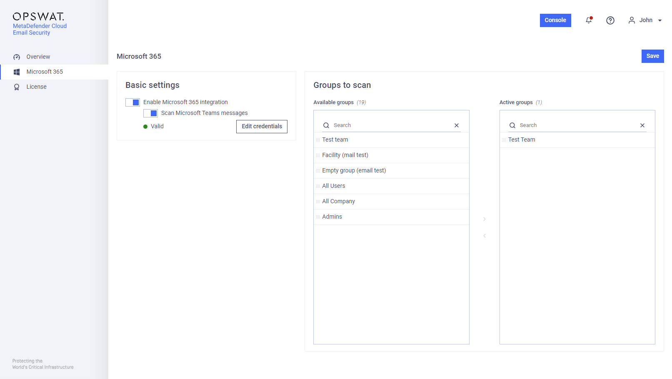Image resolution: width=672 pixels, height=379 pixels.
Task: Expand the John account dropdown arrow
Action: tap(660, 20)
